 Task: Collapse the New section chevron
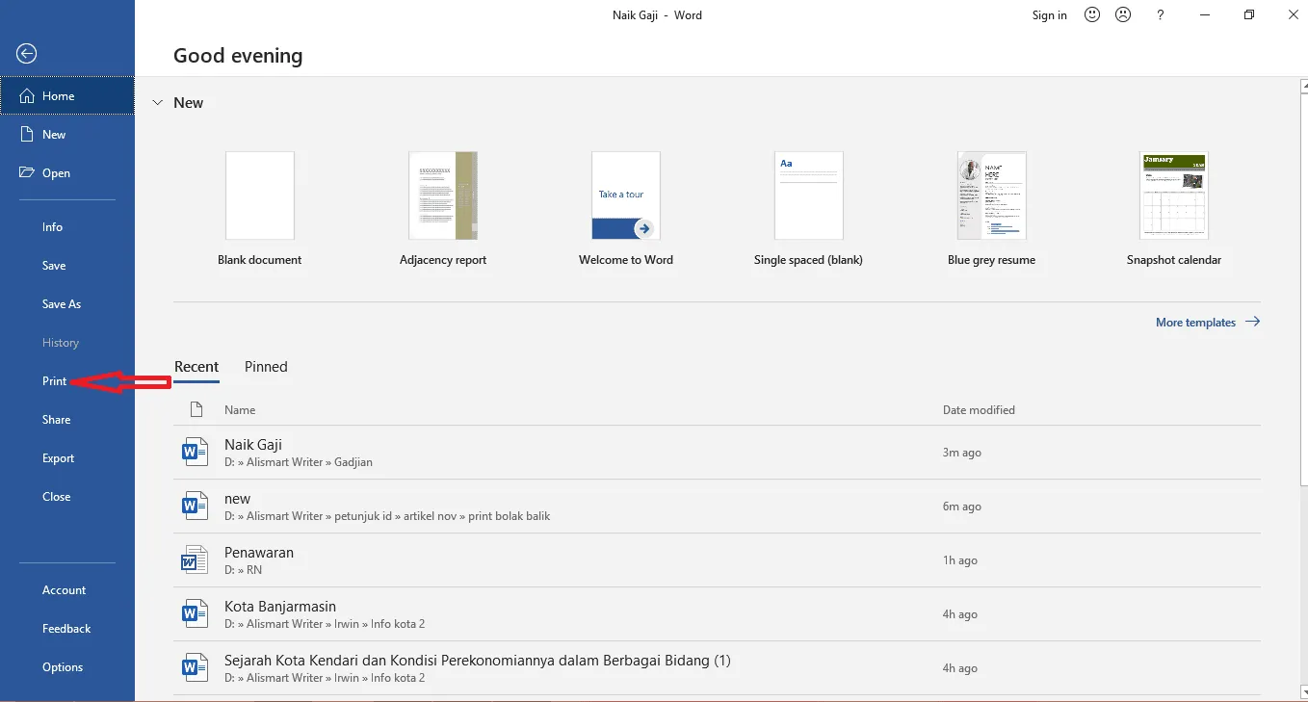(158, 102)
